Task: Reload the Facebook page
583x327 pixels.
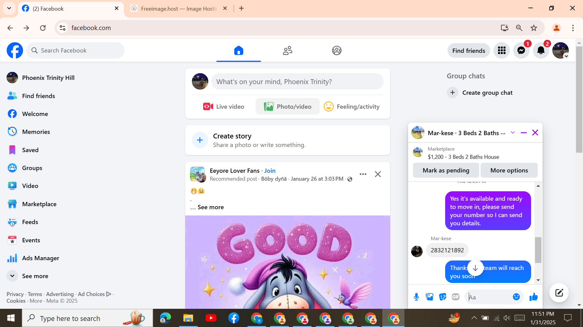Action: point(43,28)
